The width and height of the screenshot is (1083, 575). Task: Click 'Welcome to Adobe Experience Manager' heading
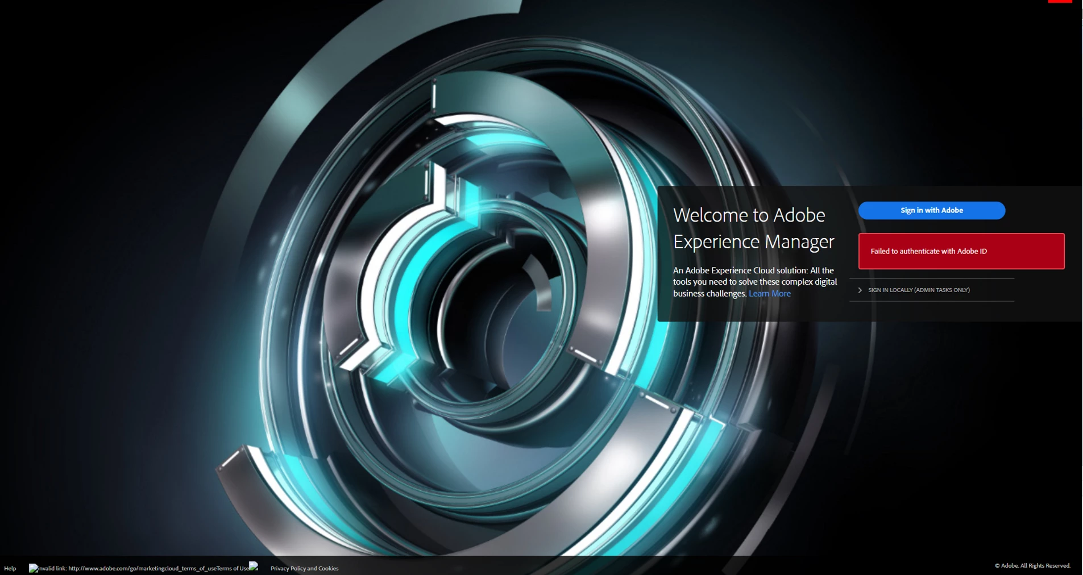[753, 228]
